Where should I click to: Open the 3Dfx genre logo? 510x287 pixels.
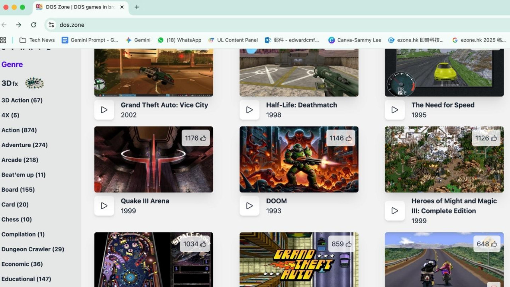pyautogui.click(x=34, y=83)
